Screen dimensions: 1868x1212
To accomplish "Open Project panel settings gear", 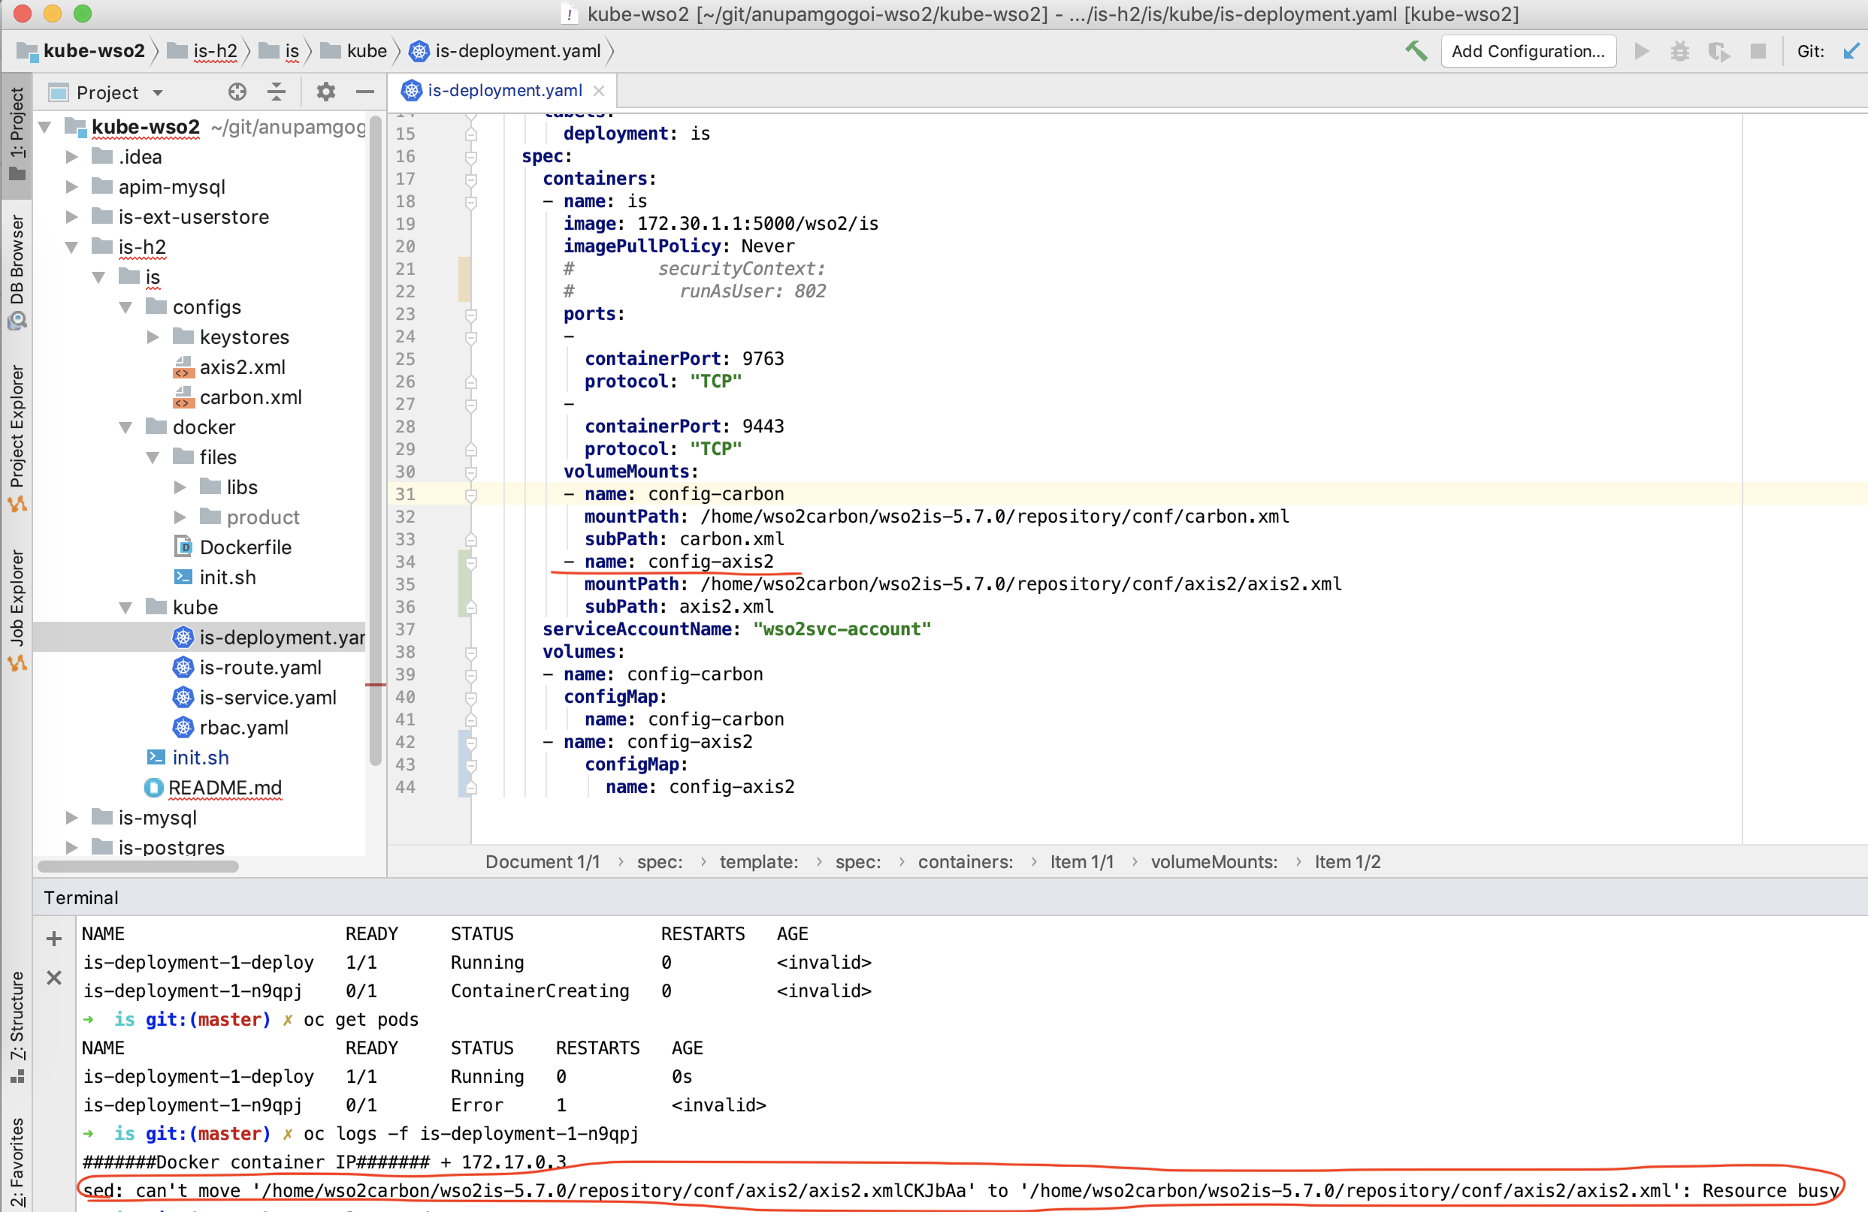I will coord(325,92).
